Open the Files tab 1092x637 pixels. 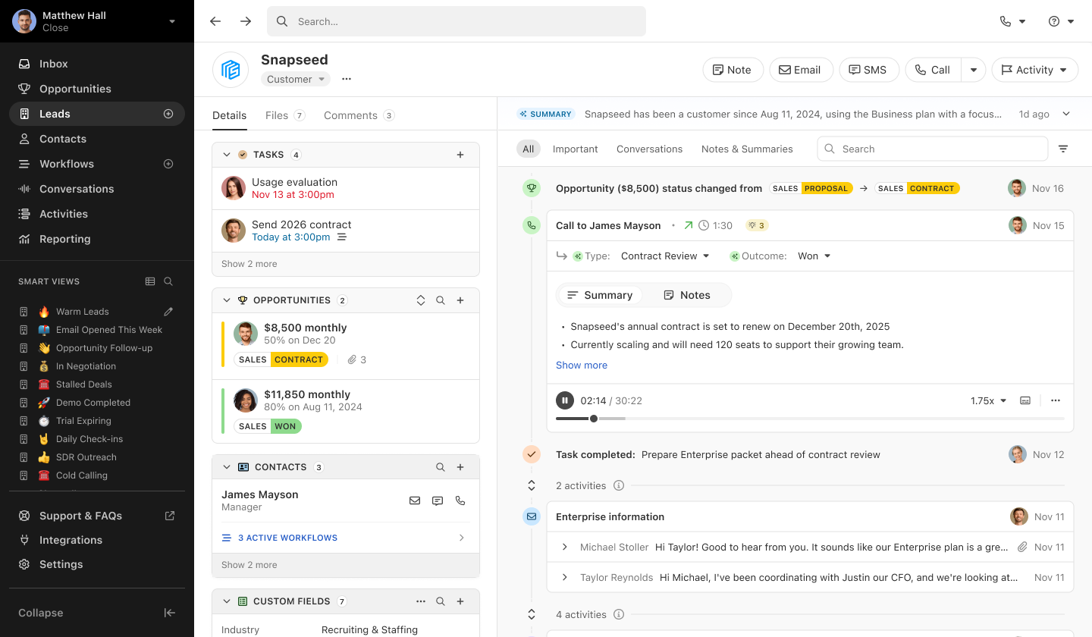click(x=285, y=115)
